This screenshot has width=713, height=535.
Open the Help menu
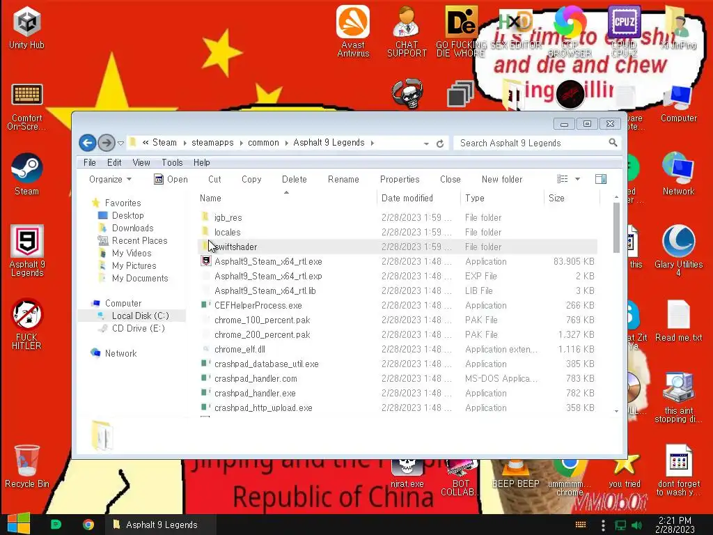point(201,162)
